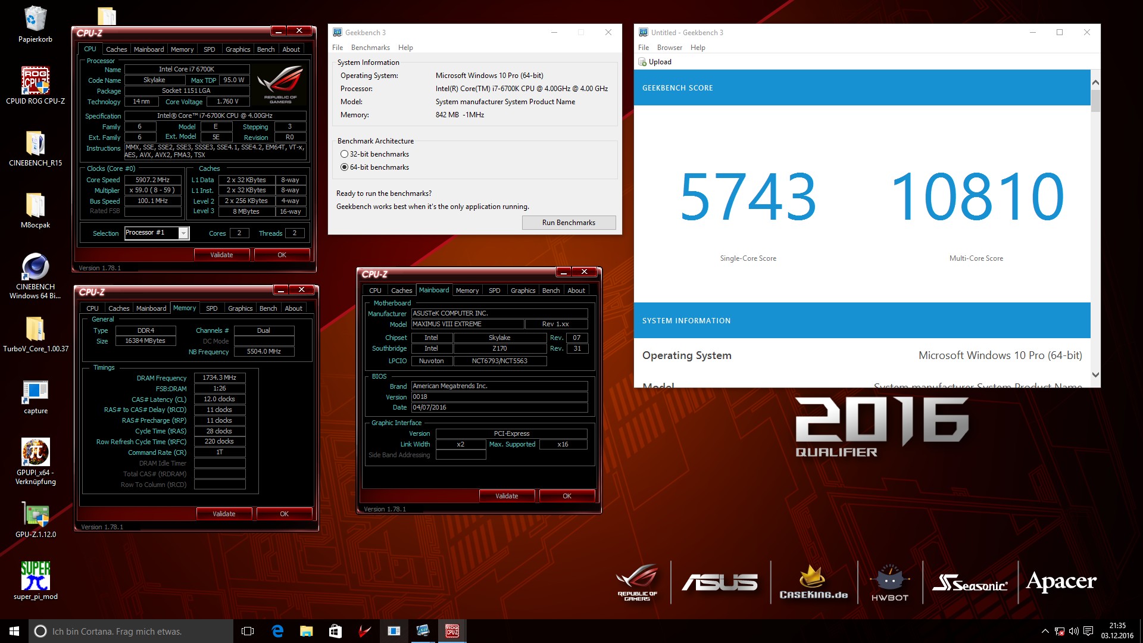
Task: Open the blue window app on taskbar
Action: tap(394, 631)
